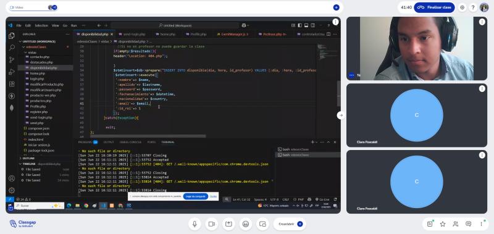The image size is (494, 234).
Task: Click the user avatar at top right
Action: pyautogui.click(x=484, y=7)
